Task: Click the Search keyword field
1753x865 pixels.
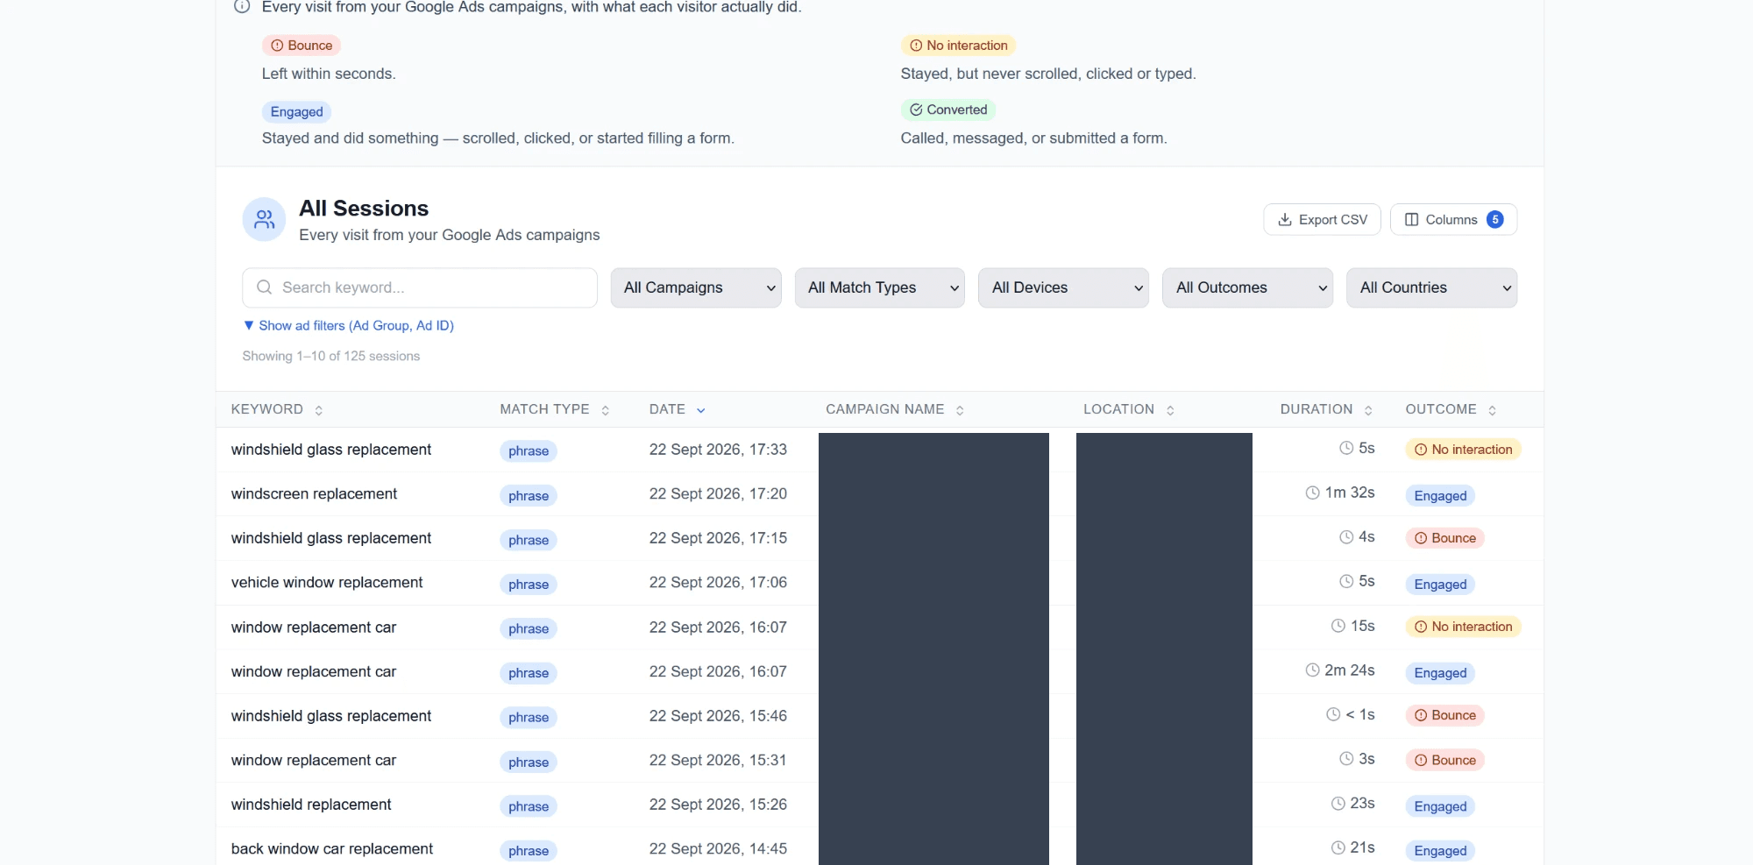Action: pyautogui.click(x=420, y=287)
